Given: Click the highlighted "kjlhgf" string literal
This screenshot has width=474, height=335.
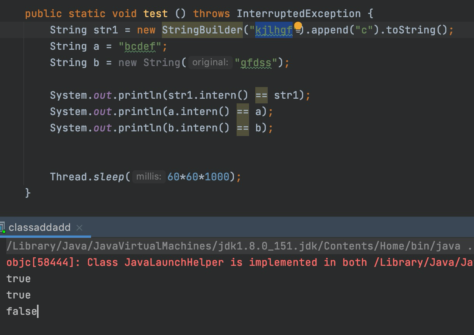Looking at the screenshot, I should click(274, 30).
